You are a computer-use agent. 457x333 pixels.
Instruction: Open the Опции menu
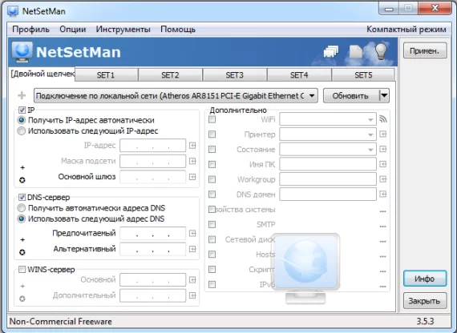tap(73, 30)
